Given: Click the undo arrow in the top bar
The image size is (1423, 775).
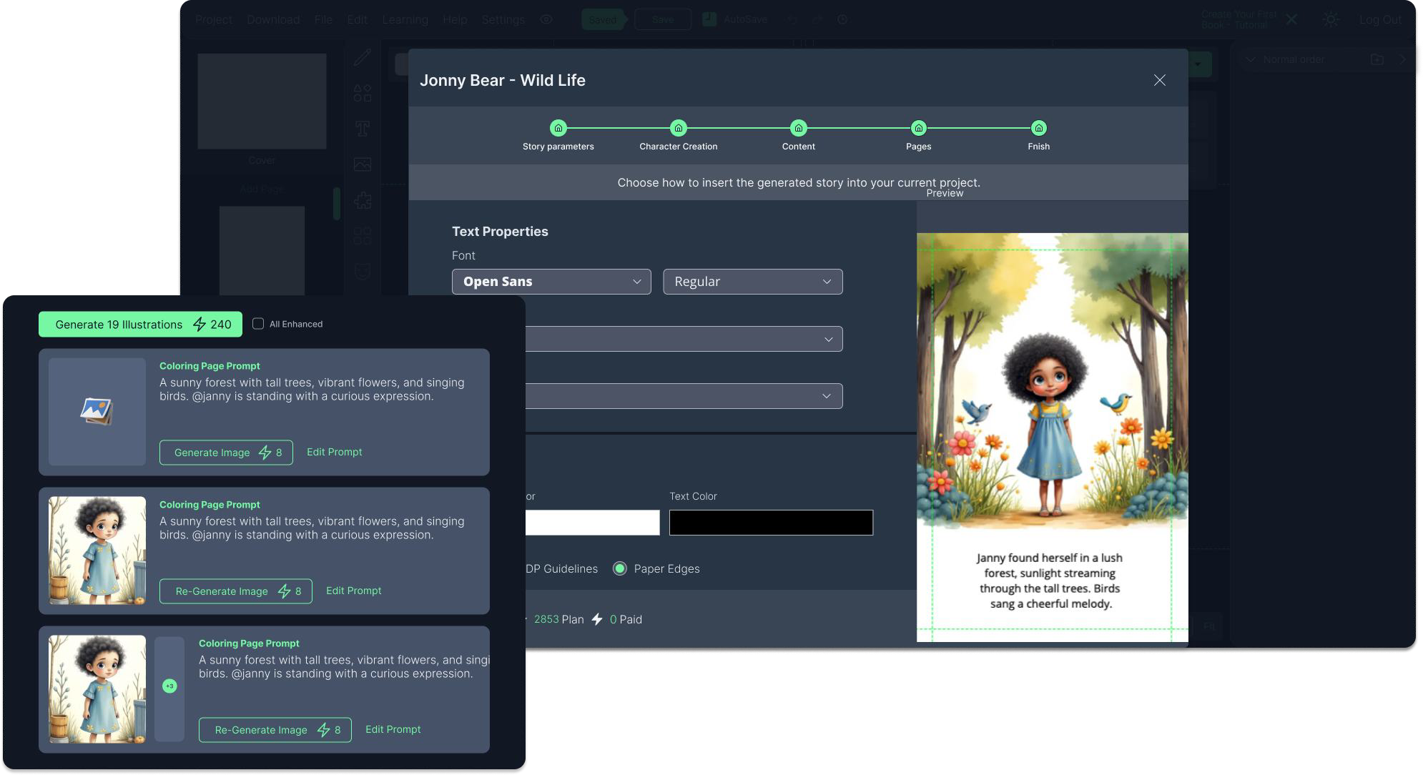Looking at the screenshot, I should click(792, 20).
